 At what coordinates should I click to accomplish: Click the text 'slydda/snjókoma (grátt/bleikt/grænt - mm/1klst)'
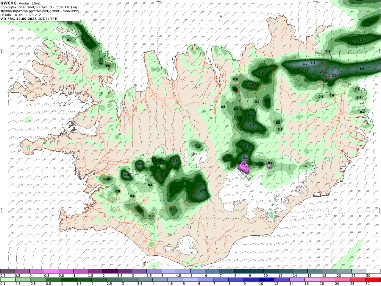coord(40,11)
